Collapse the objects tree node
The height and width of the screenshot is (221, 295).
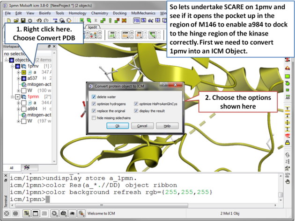pyautogui.click(x=7, y=60)
